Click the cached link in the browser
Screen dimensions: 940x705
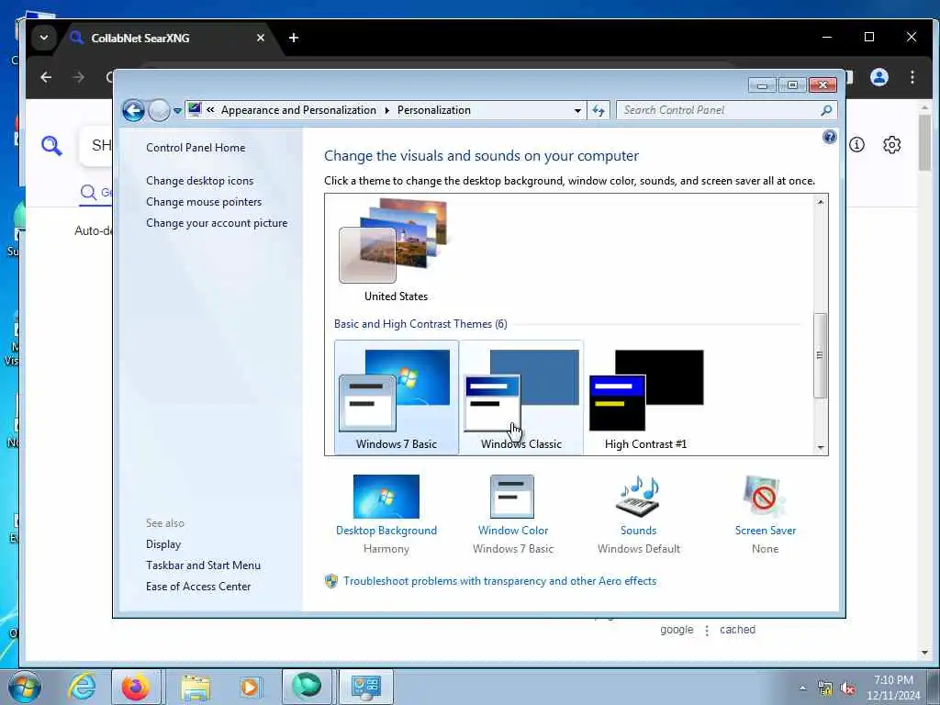click(737, 630)
